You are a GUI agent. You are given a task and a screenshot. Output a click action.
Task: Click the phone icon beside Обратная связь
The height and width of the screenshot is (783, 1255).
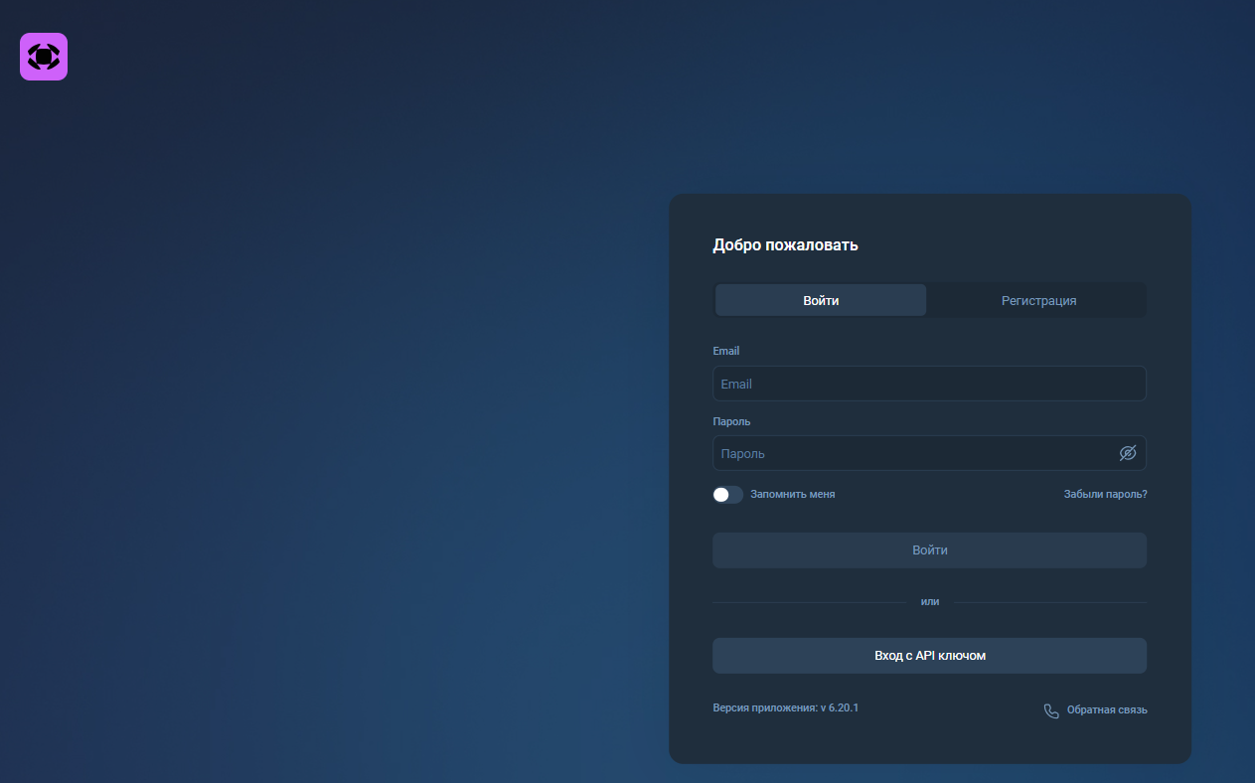click(x=1051, y=710)
